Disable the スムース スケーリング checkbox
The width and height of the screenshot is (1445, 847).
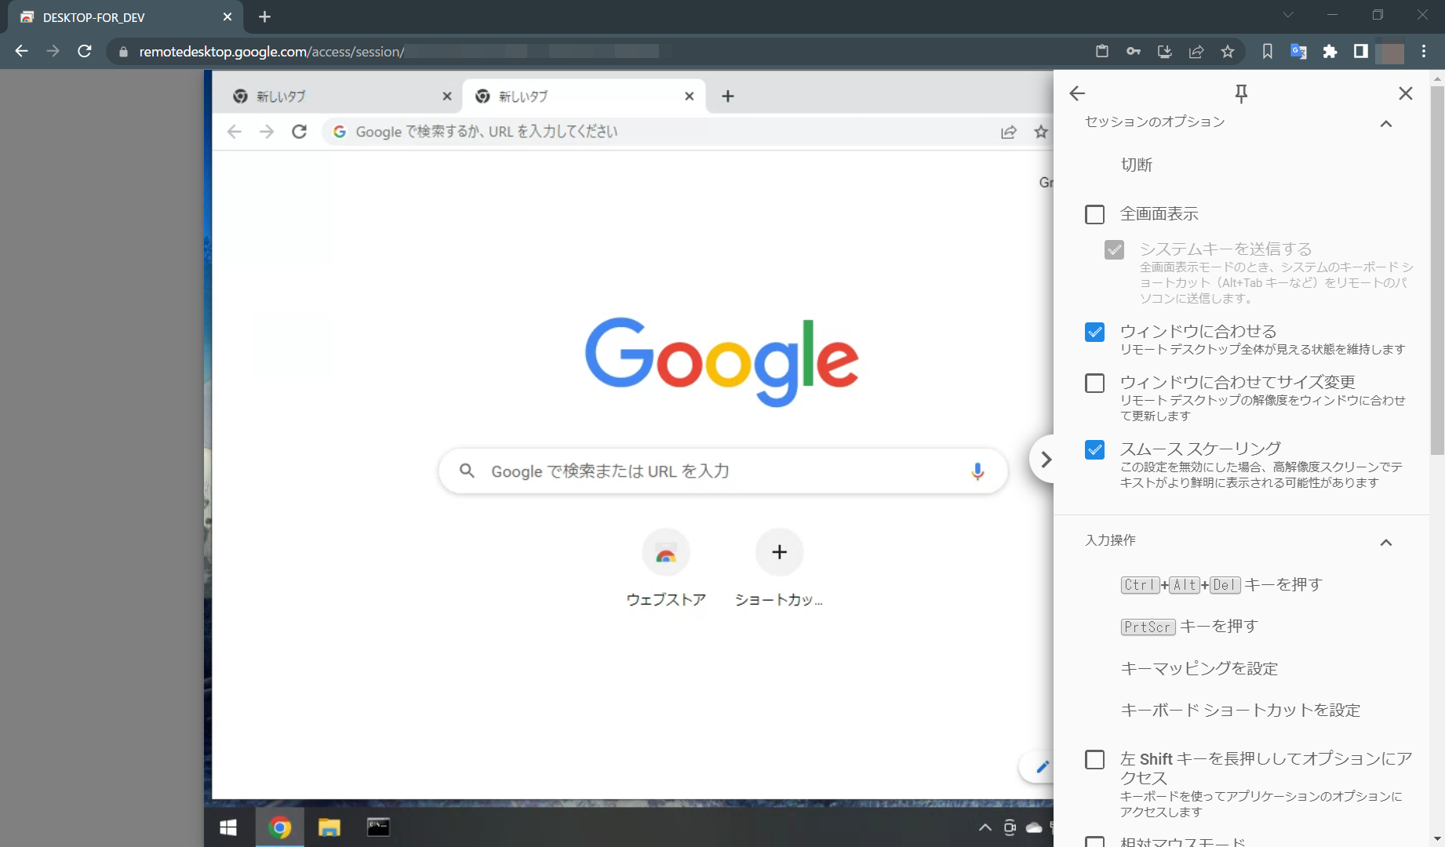[x=1094, y=449]
